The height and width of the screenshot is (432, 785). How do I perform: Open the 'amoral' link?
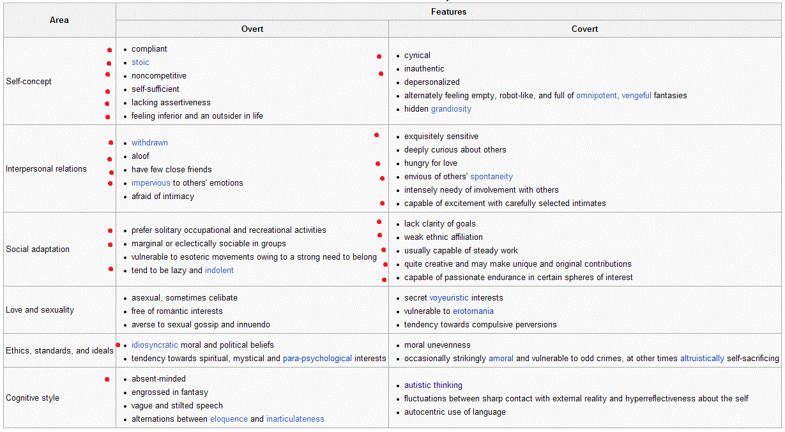501,359
